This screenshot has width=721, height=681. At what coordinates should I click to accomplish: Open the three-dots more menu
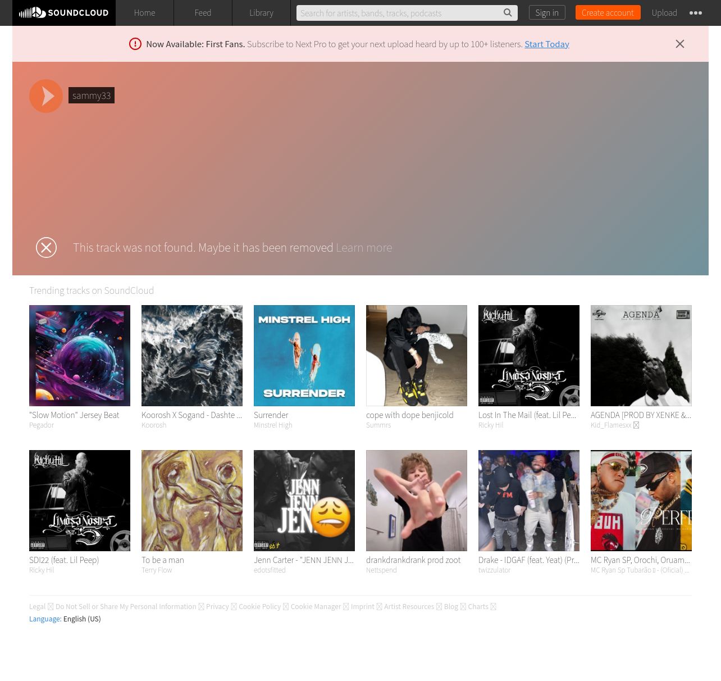click(x=696, y=12)
